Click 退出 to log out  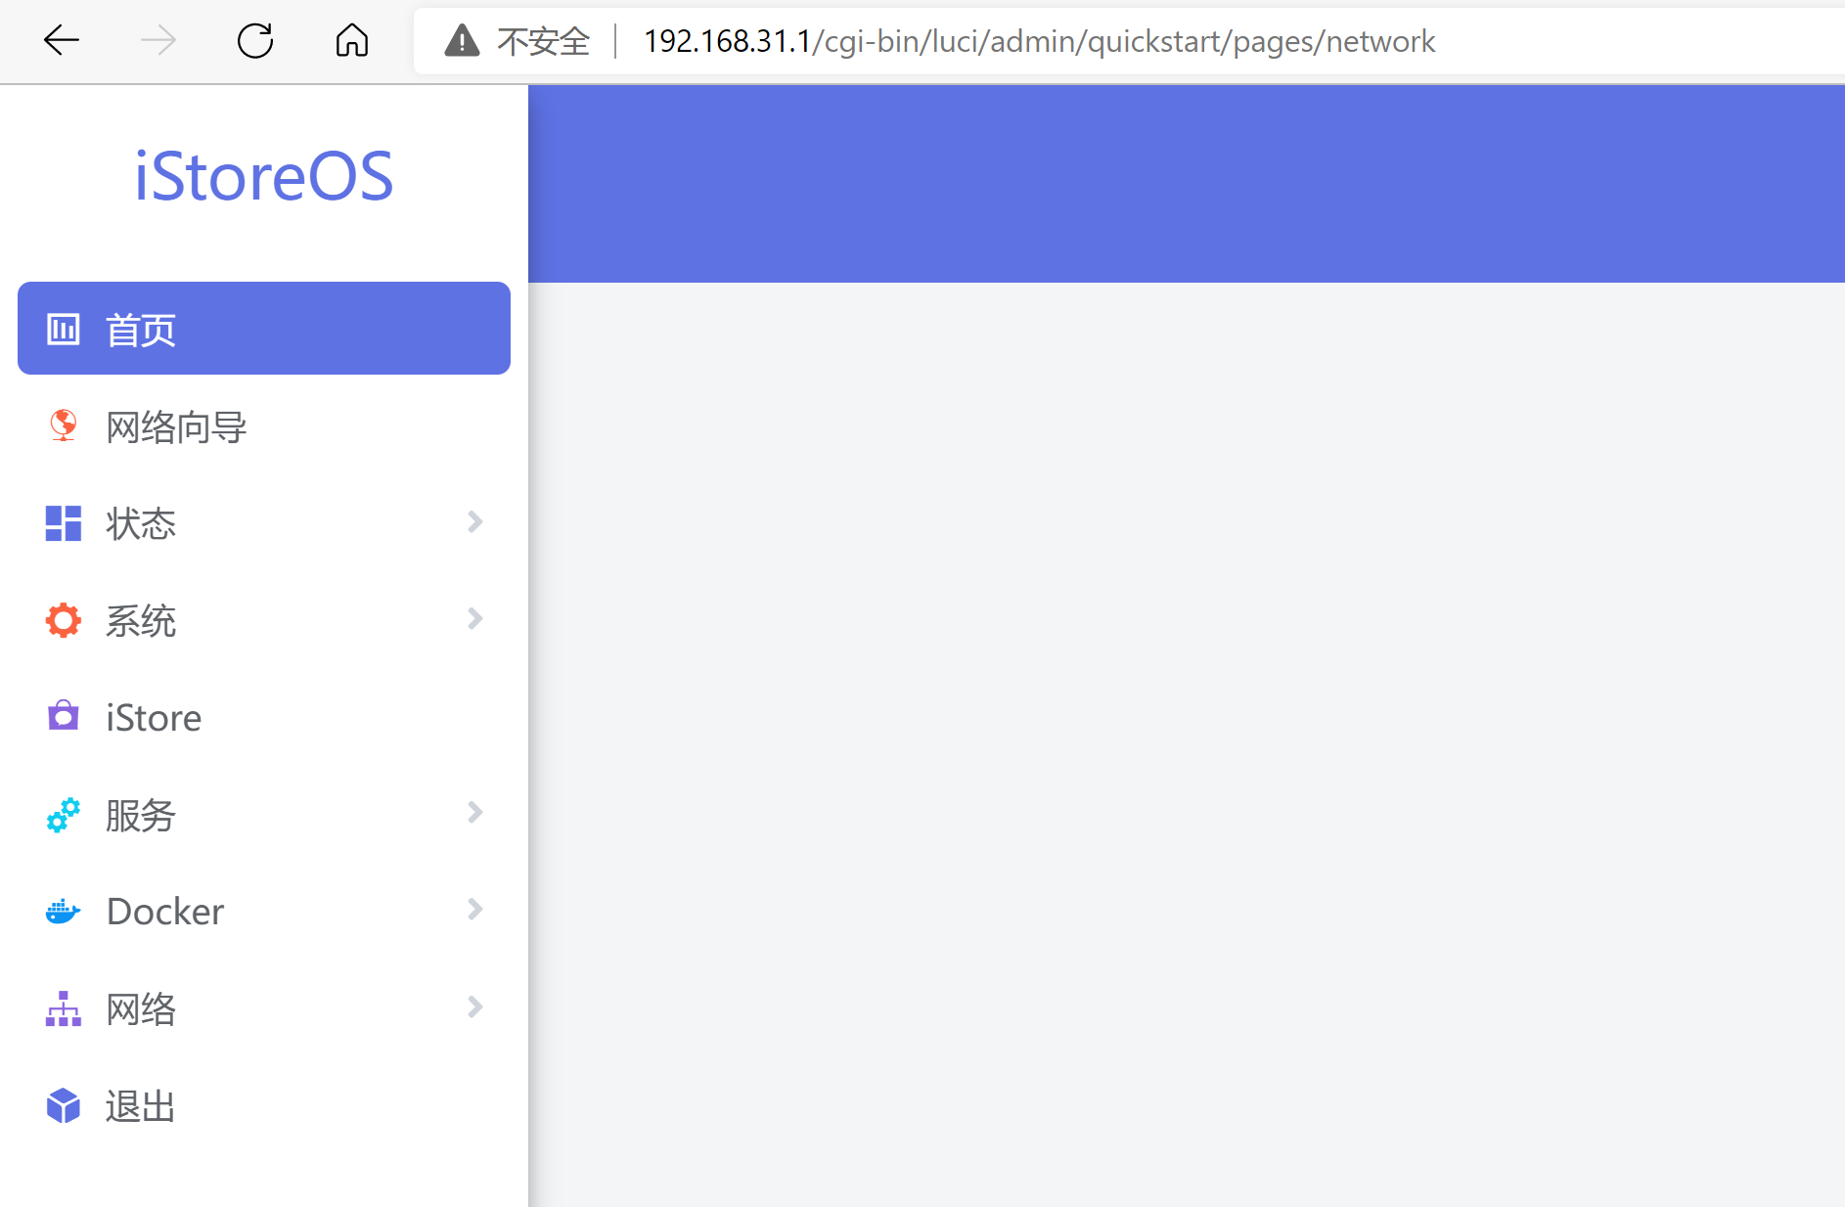point(139,1105)
